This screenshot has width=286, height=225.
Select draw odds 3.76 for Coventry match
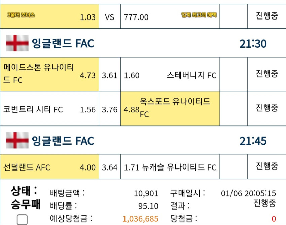point(110,109)
